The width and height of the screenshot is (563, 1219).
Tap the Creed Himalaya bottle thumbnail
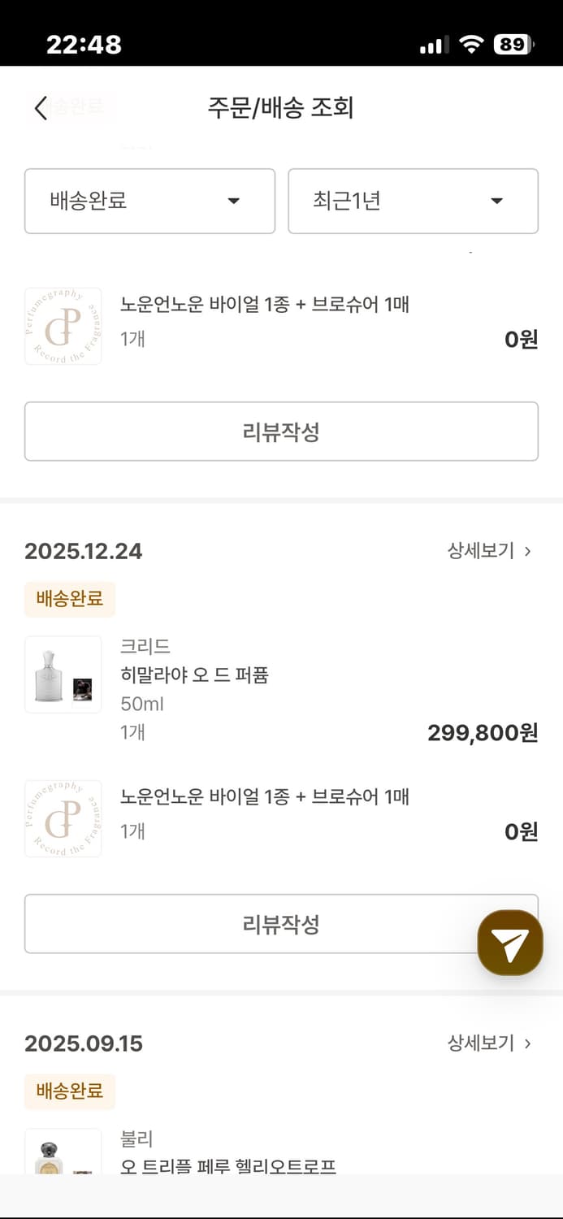tap(63, 675)
